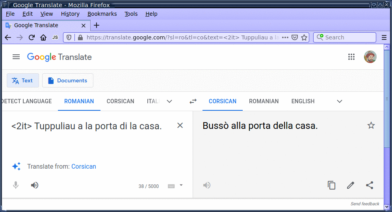Listen to the translated text
This screenshot has width=392, height=212.
click(x=207, y=185)
